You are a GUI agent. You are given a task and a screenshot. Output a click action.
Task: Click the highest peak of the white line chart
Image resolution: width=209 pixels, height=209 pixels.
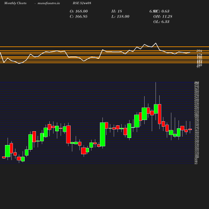156,43
